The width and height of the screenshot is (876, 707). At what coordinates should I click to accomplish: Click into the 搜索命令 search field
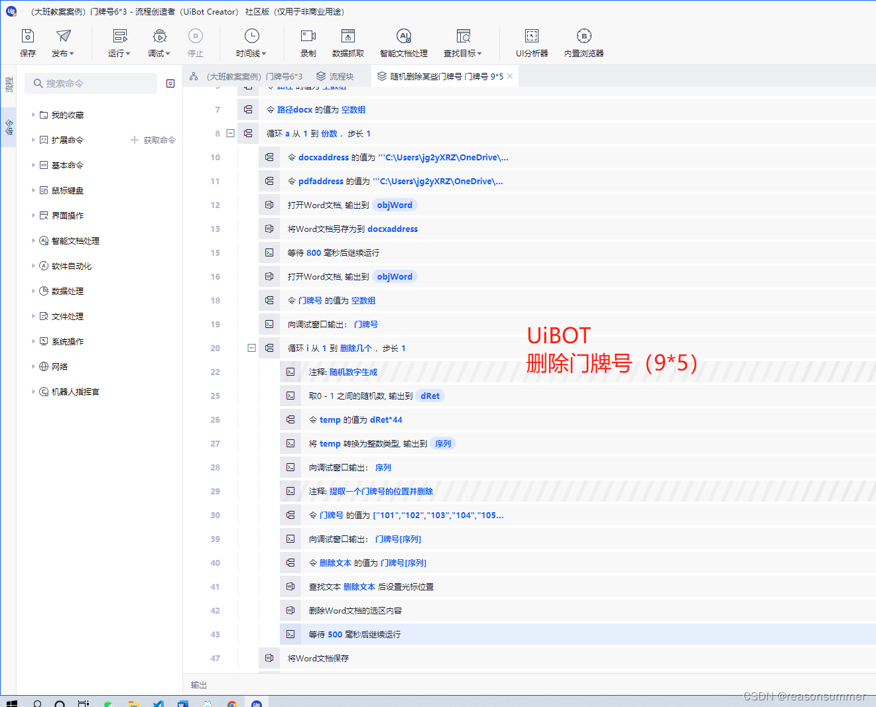92,83
